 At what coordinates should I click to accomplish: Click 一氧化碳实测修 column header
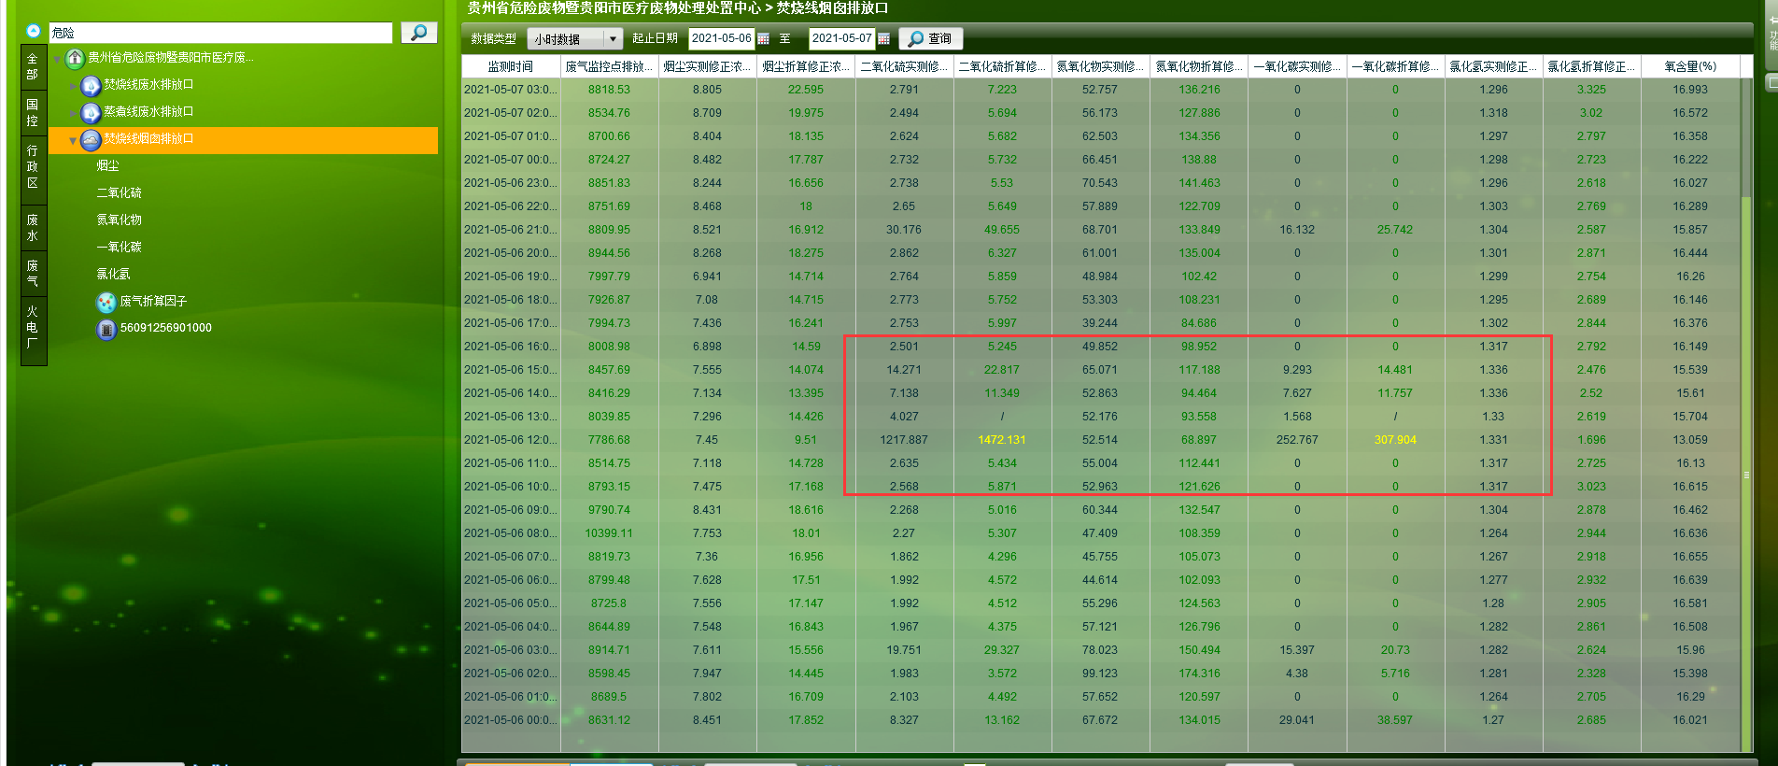click(x=1297, y=66)
